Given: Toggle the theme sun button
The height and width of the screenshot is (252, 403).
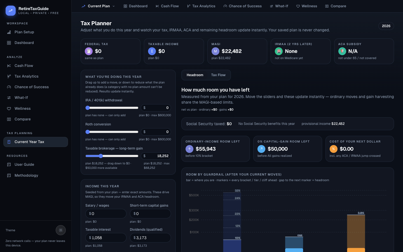Looking at the screenshot, I should 61,230.
